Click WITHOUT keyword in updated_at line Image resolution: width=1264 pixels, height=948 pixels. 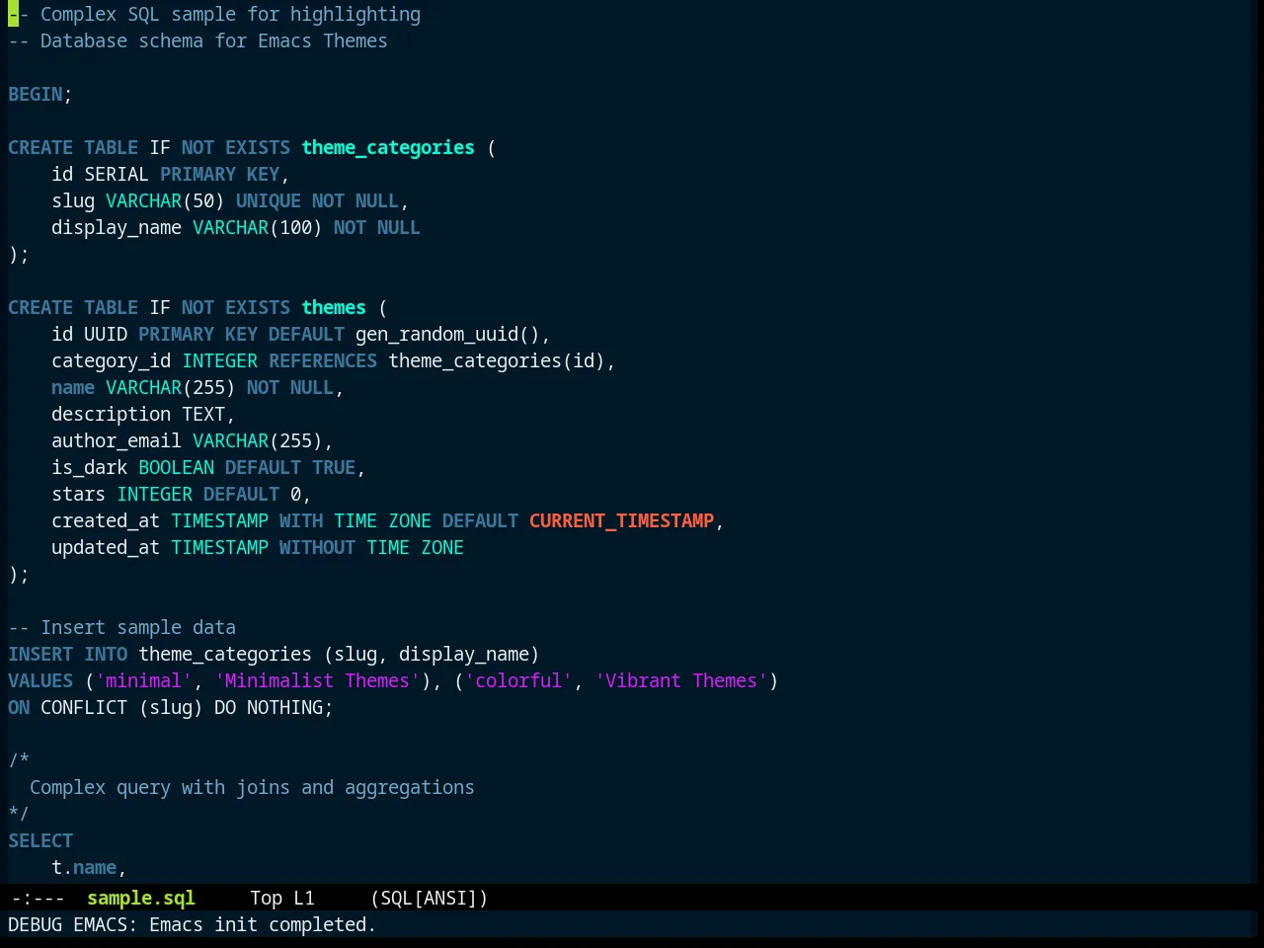[x=317, y=547]
